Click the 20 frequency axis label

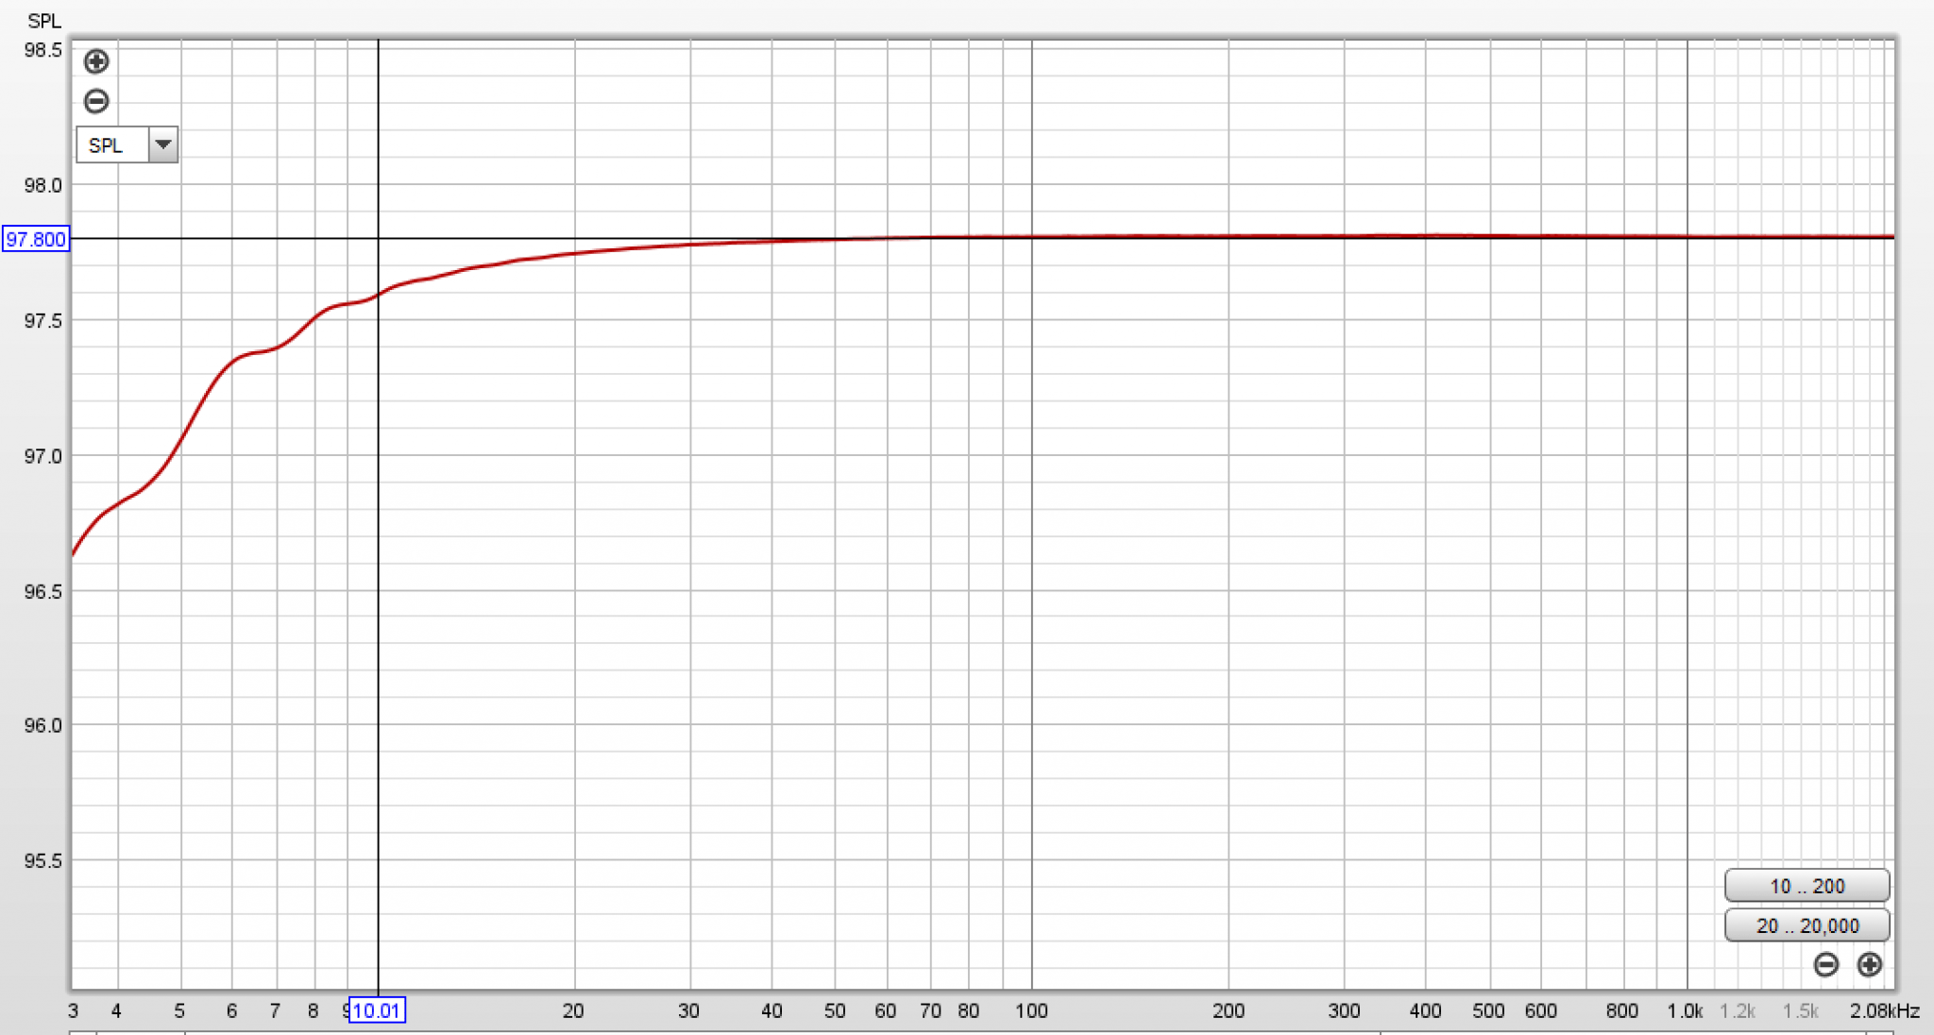point(573,1010)
